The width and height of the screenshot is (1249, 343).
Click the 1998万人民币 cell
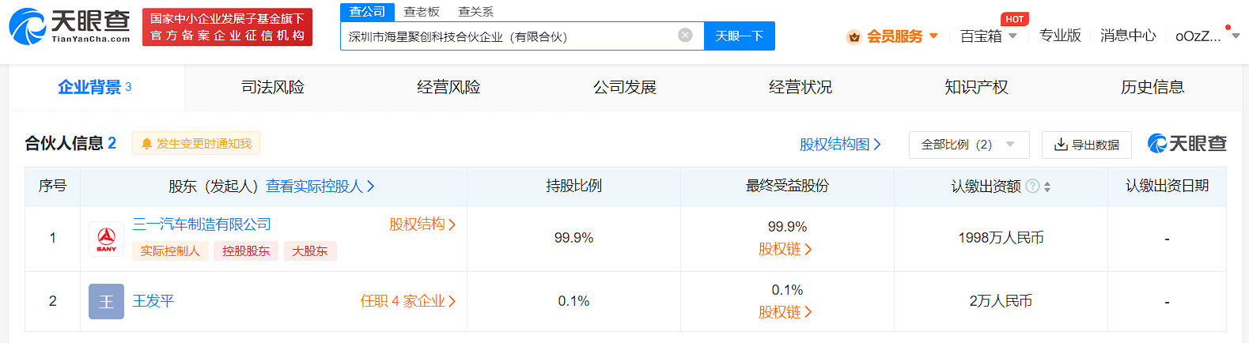pyautogui.click(x=1001, y=238)
